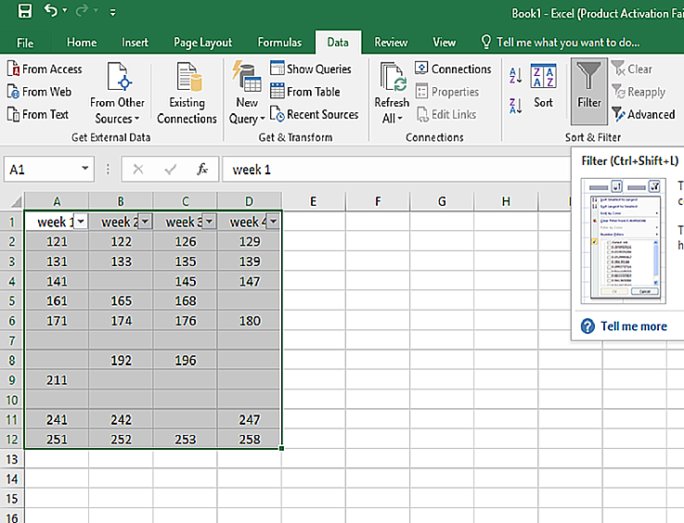Select cell containing 180
Screen dimensions: 684x523
(x=249, y=321)
